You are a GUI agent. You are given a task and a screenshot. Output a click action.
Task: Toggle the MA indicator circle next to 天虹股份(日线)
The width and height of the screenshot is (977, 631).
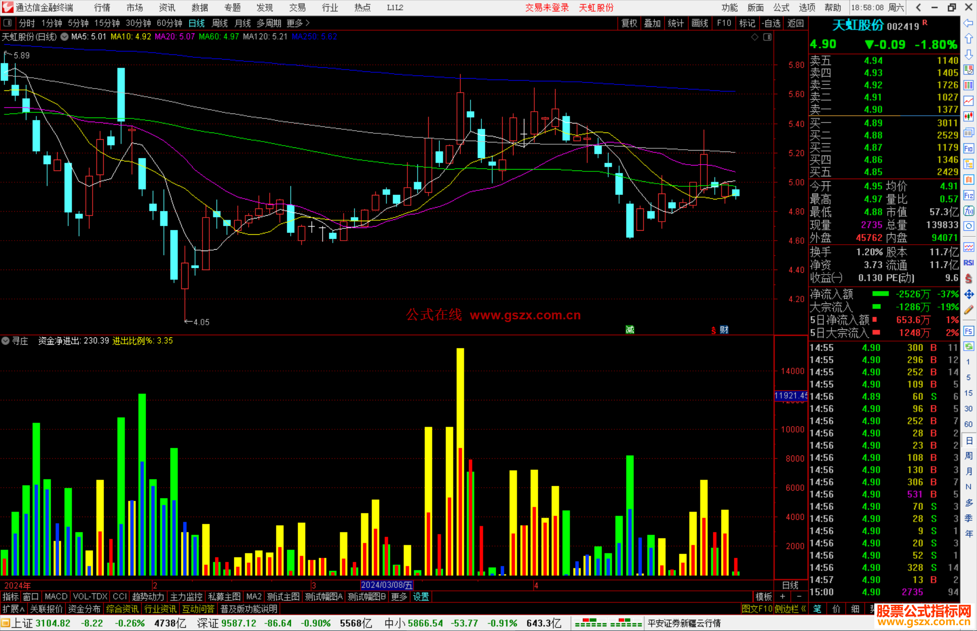[65, 37]
